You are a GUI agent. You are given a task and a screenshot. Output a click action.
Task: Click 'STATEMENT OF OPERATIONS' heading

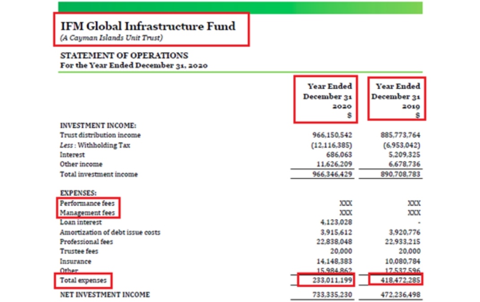[124, 56]
